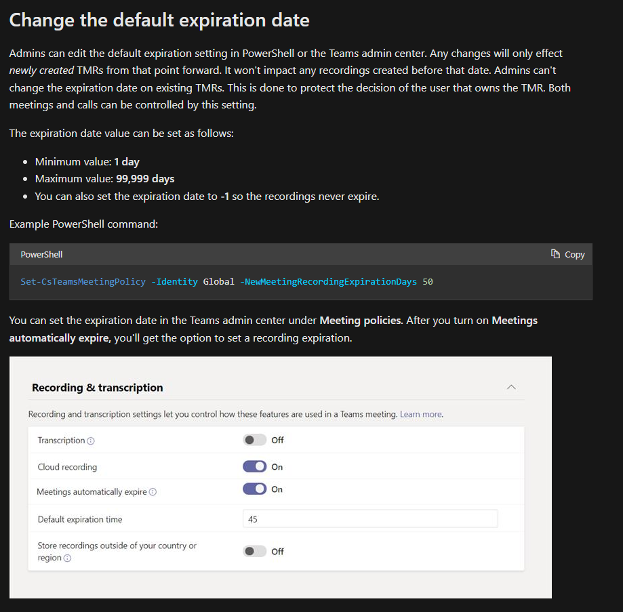Image resolution: width=623 pixels, height=612 pixels.
Task: Click the -NewMeetingRecordingExpirationDays parameter
Action: [329, 281]
